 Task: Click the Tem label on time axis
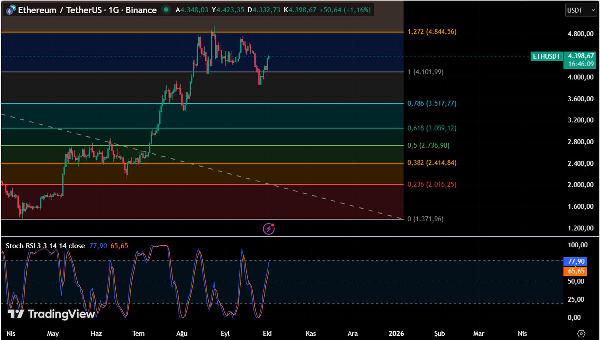point(138,333)
